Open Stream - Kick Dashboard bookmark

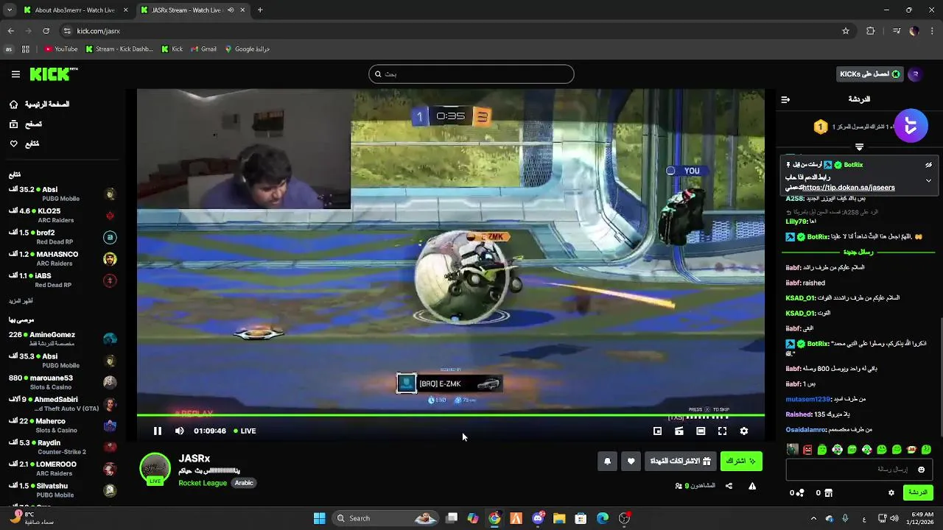point(120,49)
